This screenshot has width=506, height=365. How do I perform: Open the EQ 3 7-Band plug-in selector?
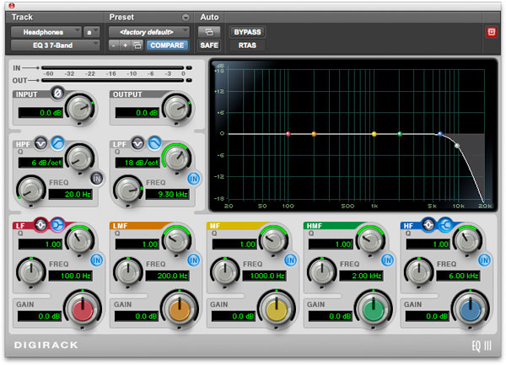[x=55, y=46]
